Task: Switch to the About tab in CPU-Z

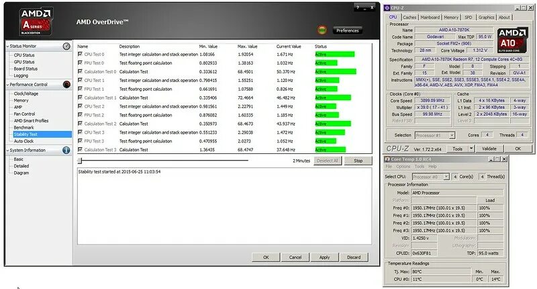Action: (x=504, y=17)
